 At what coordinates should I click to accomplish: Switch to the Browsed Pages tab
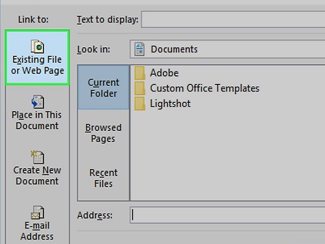[104, 133]
